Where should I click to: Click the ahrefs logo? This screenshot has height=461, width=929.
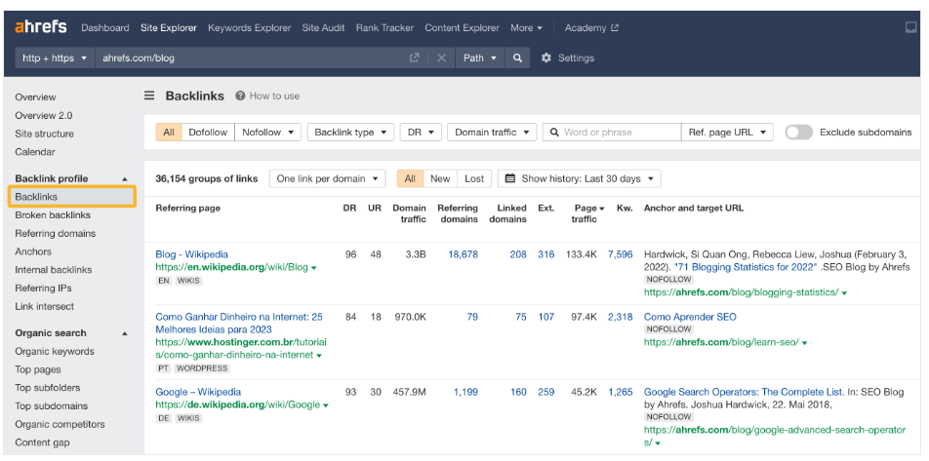(x=40, y=27)
